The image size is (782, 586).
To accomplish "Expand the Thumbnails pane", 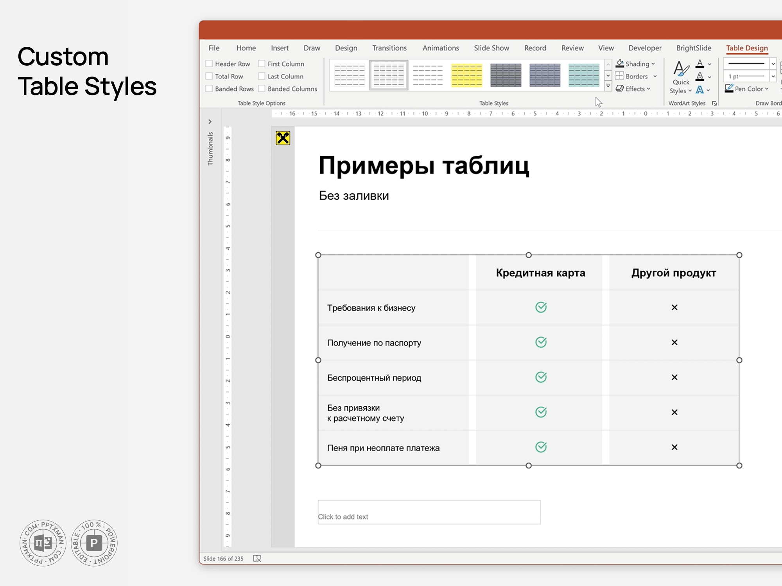I will click(210, 121).
